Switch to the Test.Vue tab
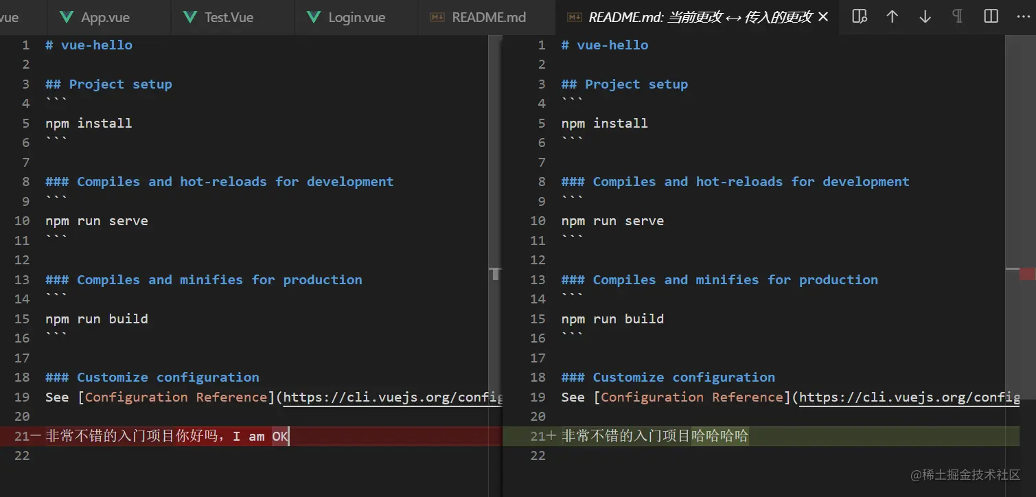Viewport: 1036px width, 497px height. coord(233,17)
